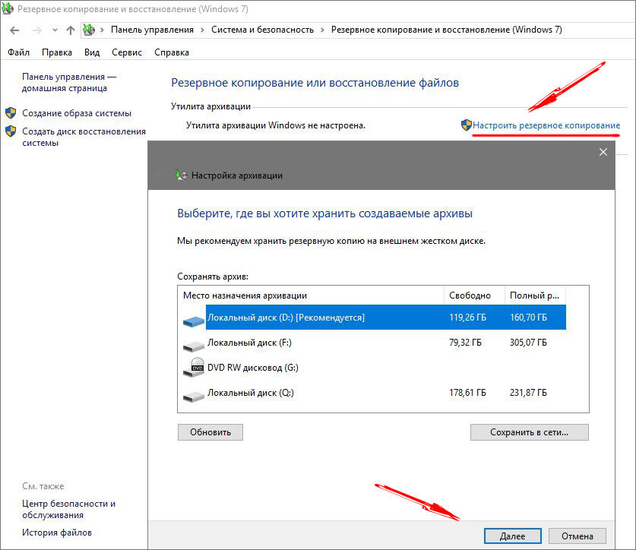Cancel the wizard with Отмена
This screenshot has width=636, height=550.
point(577,536)
